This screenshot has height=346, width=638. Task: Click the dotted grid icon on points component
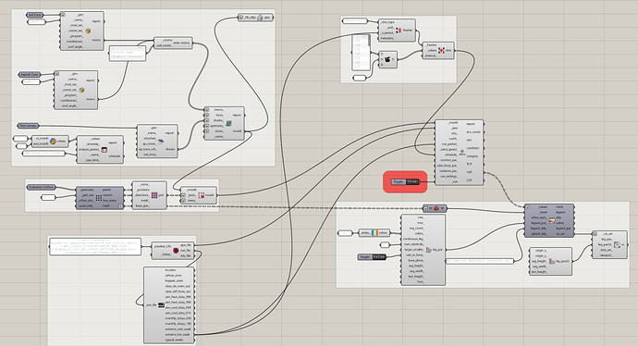tap(99, 198)
